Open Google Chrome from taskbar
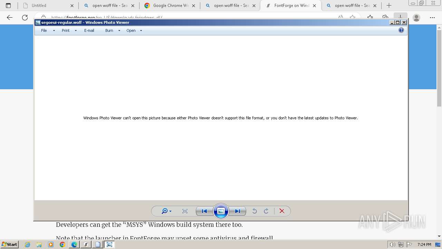 pyautogui.click(x=63, y=245)
